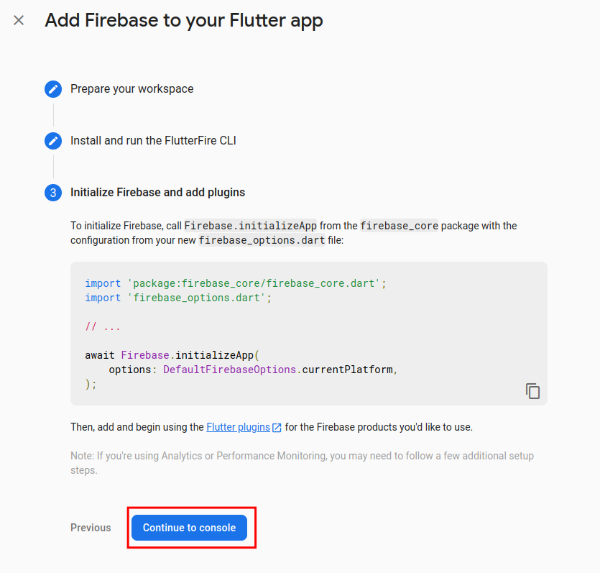
Task: Expand the Prepare your workspace step
Action: 132,89
